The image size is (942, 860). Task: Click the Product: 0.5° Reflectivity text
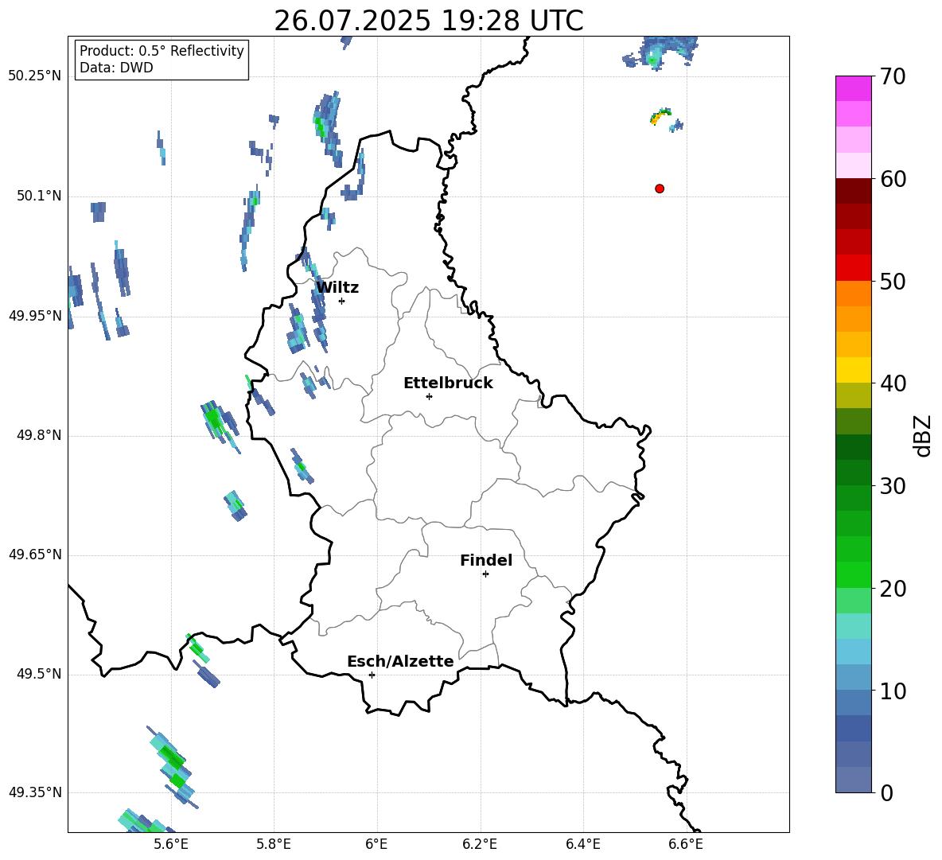pos(162,51)
